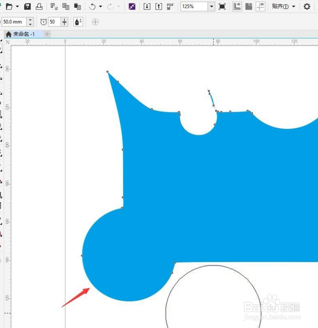Viewport: 318px width, 328px height.
Task: Toggle the show rulers button
Action: click(x=237, y=7)
